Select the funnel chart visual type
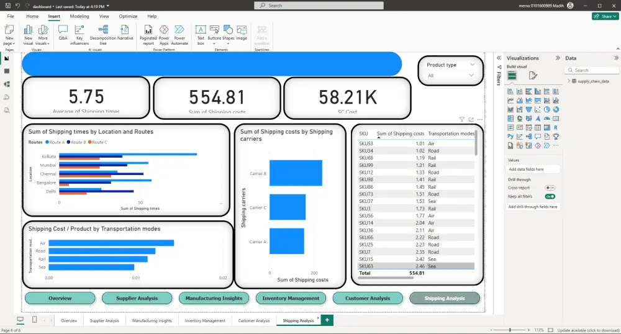Screen dimensions: 621x334 tap(528, 109)
